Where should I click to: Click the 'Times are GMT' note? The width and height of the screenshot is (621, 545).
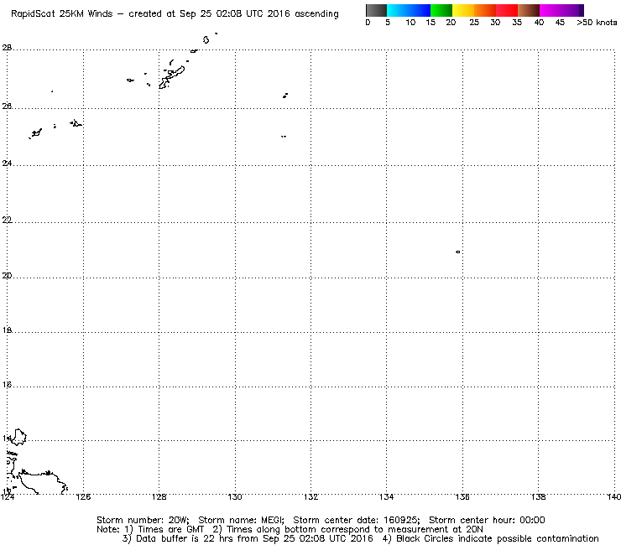point(171,530)
